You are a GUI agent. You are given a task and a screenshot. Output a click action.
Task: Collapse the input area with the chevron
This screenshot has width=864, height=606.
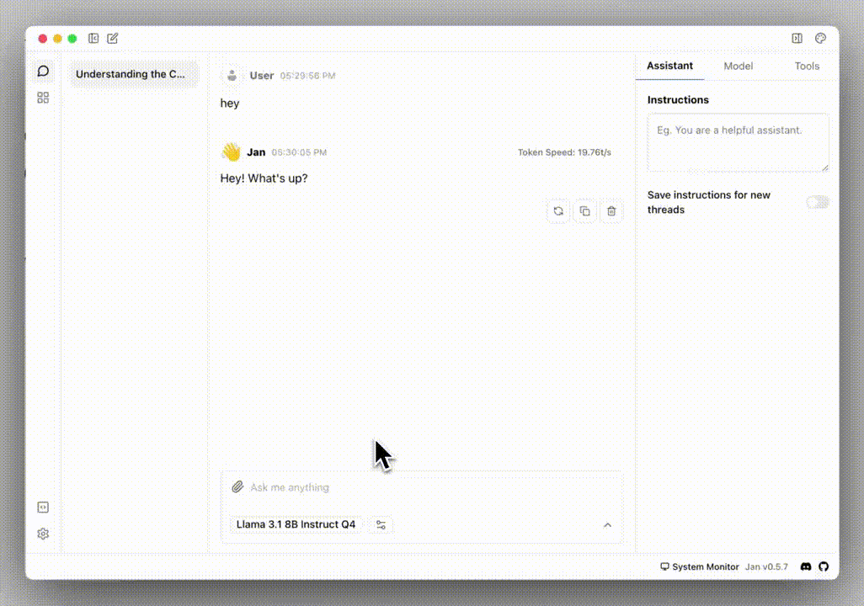click(607, 524)
